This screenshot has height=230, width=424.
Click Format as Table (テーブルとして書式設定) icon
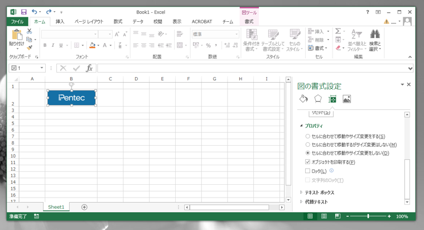tap(273, 35)
